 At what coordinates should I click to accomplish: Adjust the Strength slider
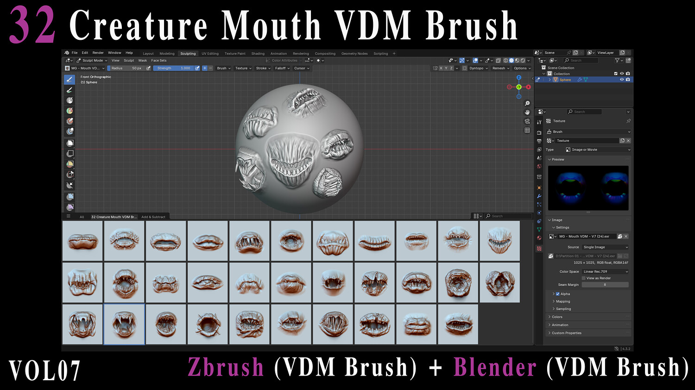point(174,68)
